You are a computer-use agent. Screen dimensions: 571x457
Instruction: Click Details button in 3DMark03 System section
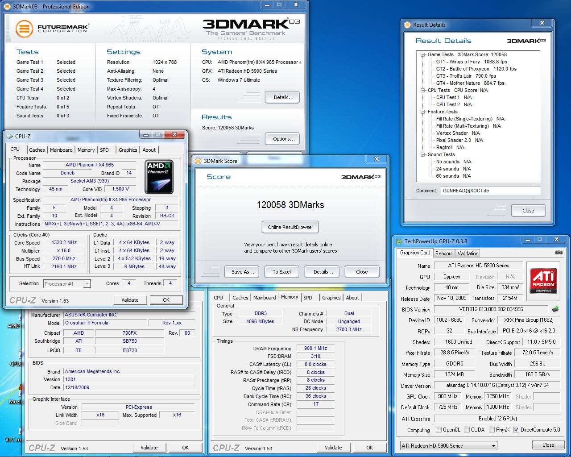(282, 97)
